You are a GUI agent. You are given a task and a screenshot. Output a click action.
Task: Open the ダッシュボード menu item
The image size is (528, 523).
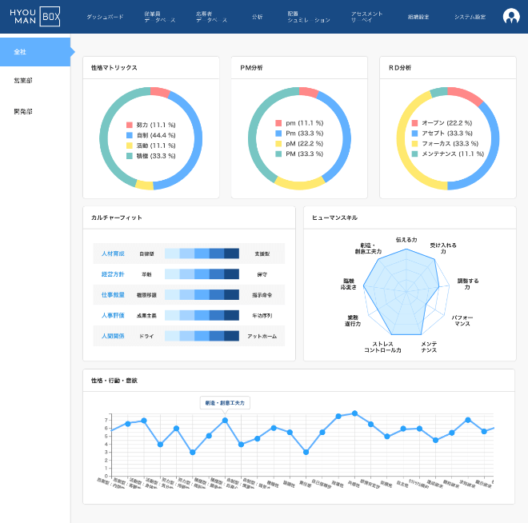[x=104, y=17]
